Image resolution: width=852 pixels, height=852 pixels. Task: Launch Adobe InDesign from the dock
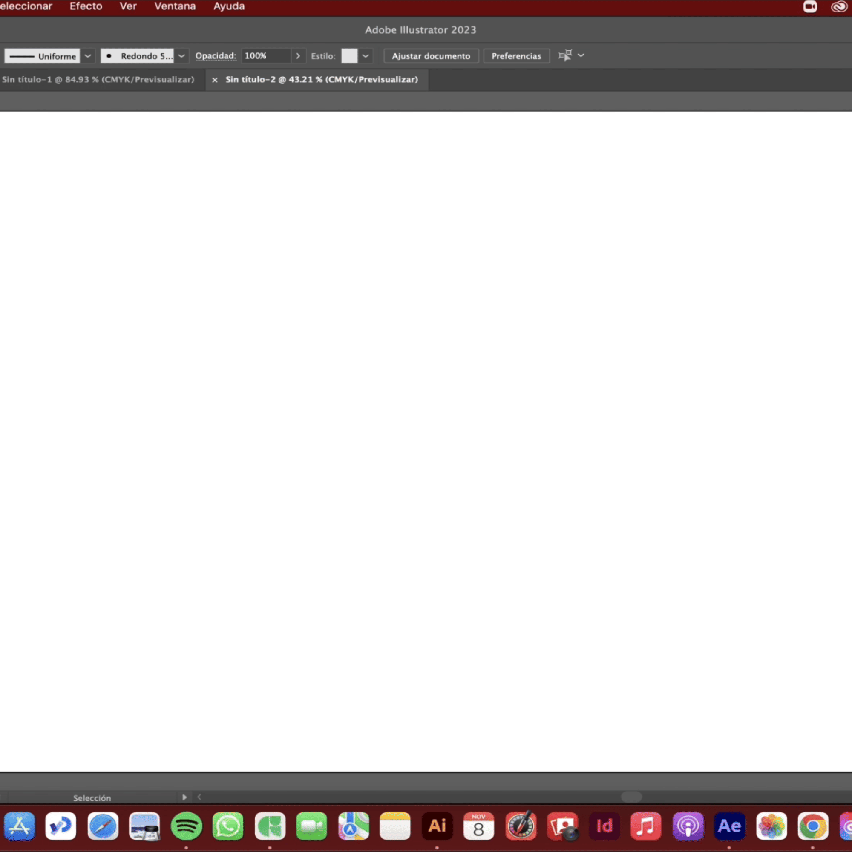tap(604, 826)
